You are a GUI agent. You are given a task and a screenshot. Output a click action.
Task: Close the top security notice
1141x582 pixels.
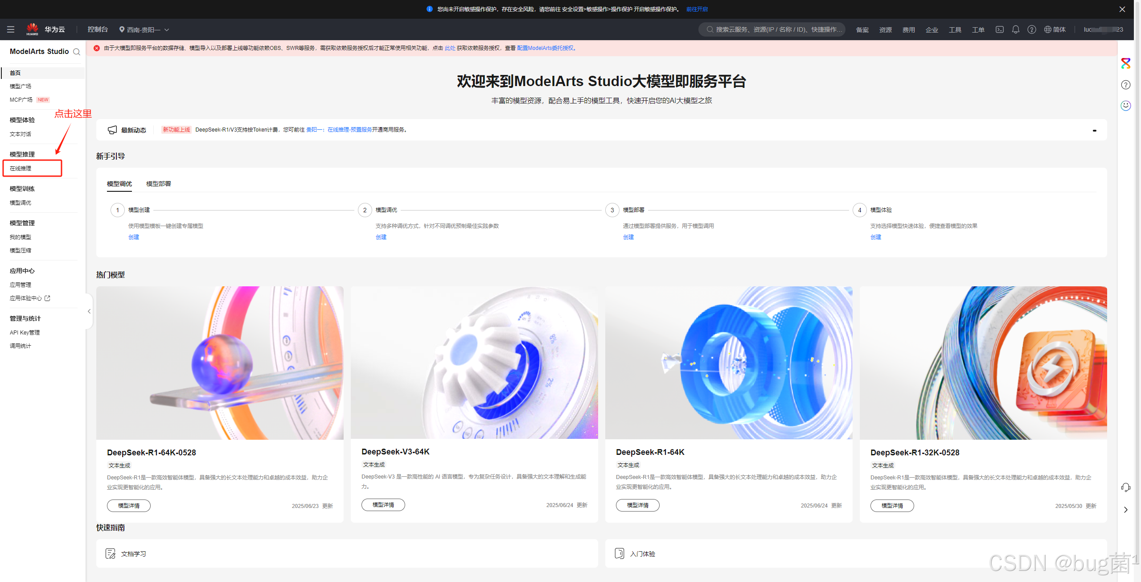(x=1122, y=9)
